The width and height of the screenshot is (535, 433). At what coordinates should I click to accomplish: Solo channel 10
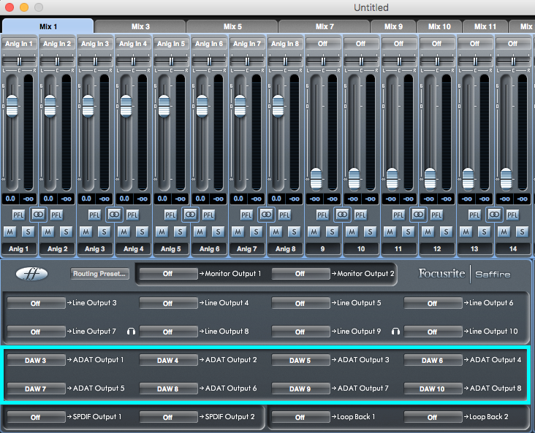pyautogui.click(x=370, y=232)
